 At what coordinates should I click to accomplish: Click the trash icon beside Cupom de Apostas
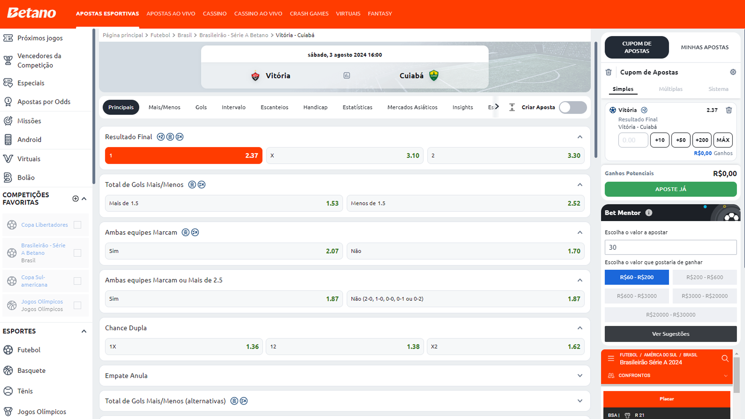point(608,72)
